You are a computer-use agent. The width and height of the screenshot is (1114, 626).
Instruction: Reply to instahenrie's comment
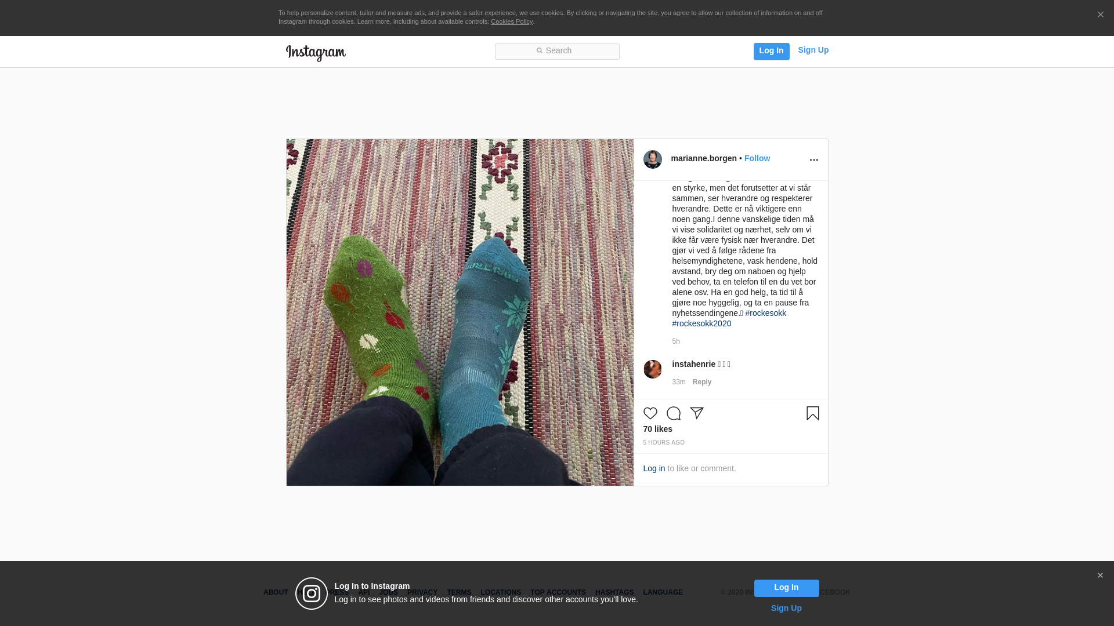coord(701,382)
